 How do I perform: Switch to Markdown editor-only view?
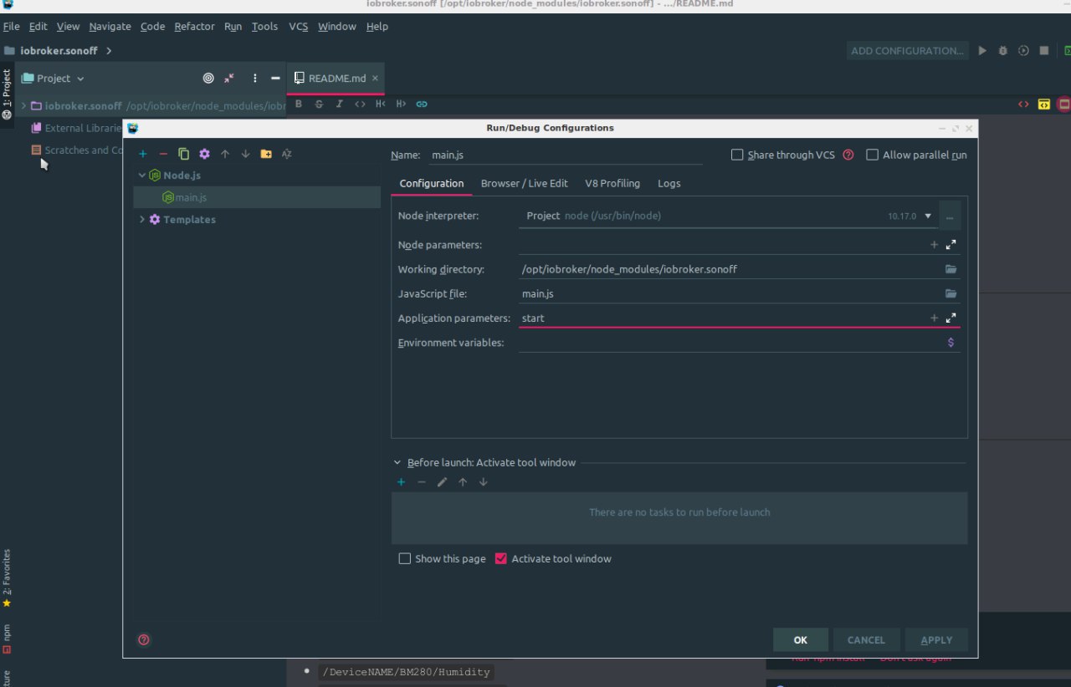[1023, 104]
